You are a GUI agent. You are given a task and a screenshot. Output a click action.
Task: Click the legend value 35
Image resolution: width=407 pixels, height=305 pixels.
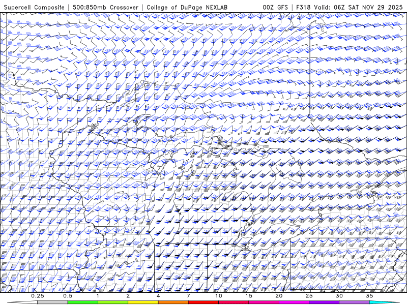(x=369, y=296)
